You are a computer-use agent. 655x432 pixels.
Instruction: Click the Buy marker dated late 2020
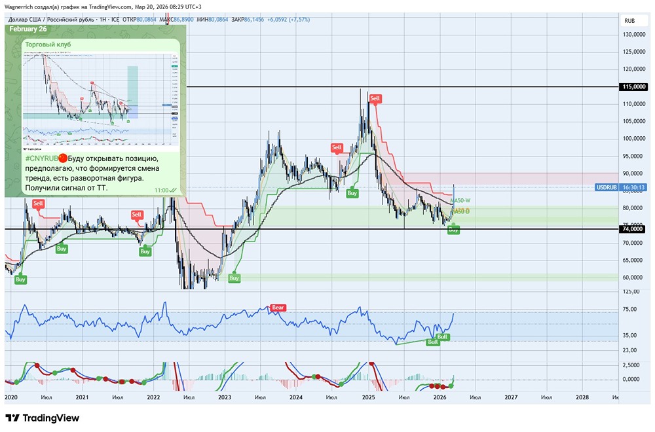coord(62,248)
